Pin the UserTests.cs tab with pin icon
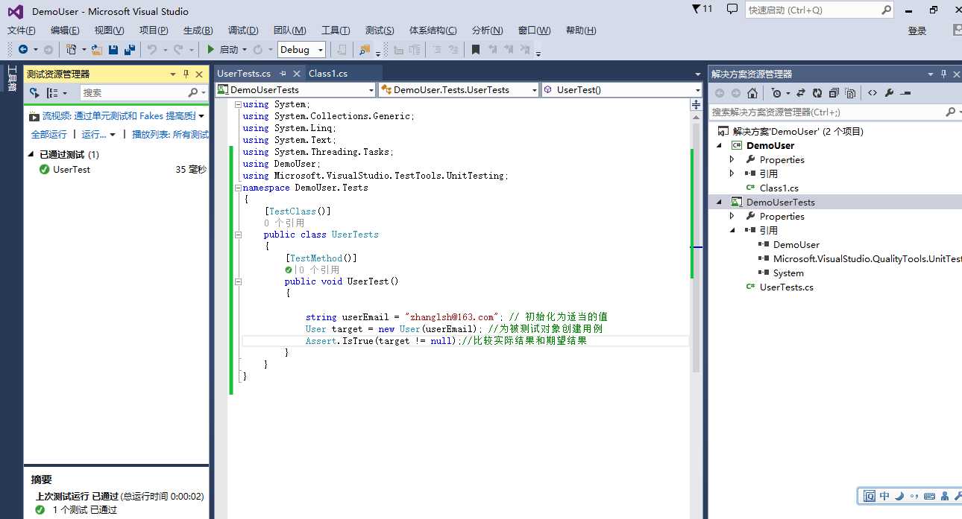This screenshot has width=962, height=519. click(x=283, y=74)
